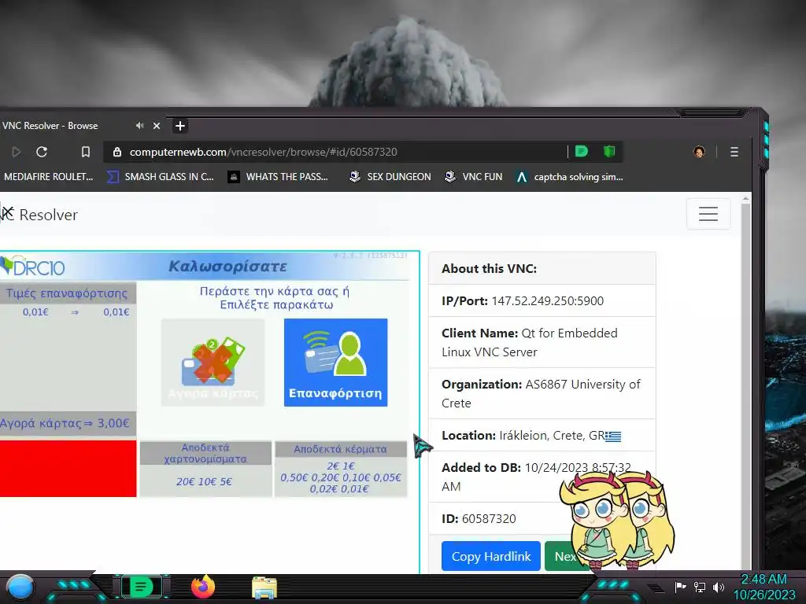Open captcha solving sim... bookmark

(570, 177)
